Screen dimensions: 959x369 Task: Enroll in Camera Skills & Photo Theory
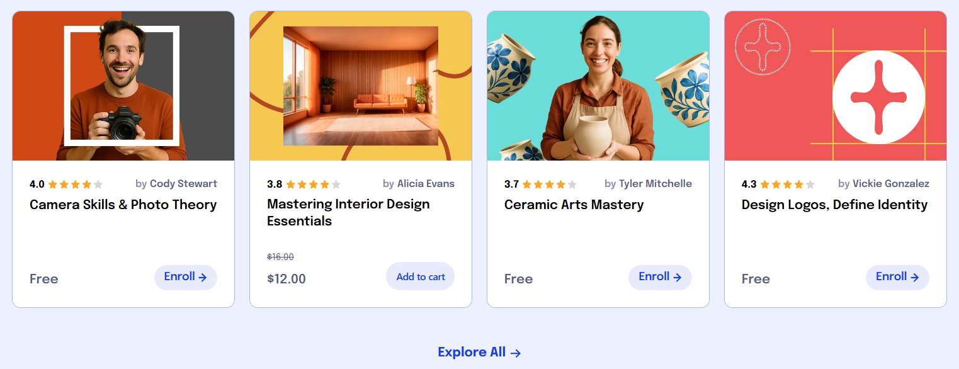pos(186,278)
